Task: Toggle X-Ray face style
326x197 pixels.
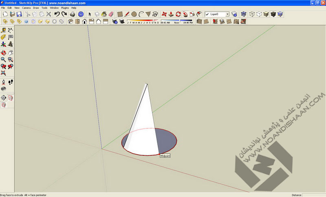Action: [244, 14]
